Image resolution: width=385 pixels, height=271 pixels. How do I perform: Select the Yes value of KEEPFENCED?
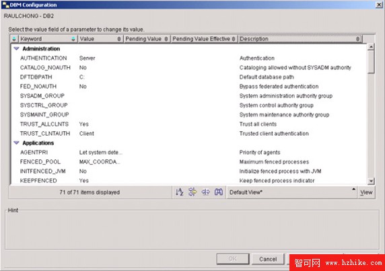(83, 181)
